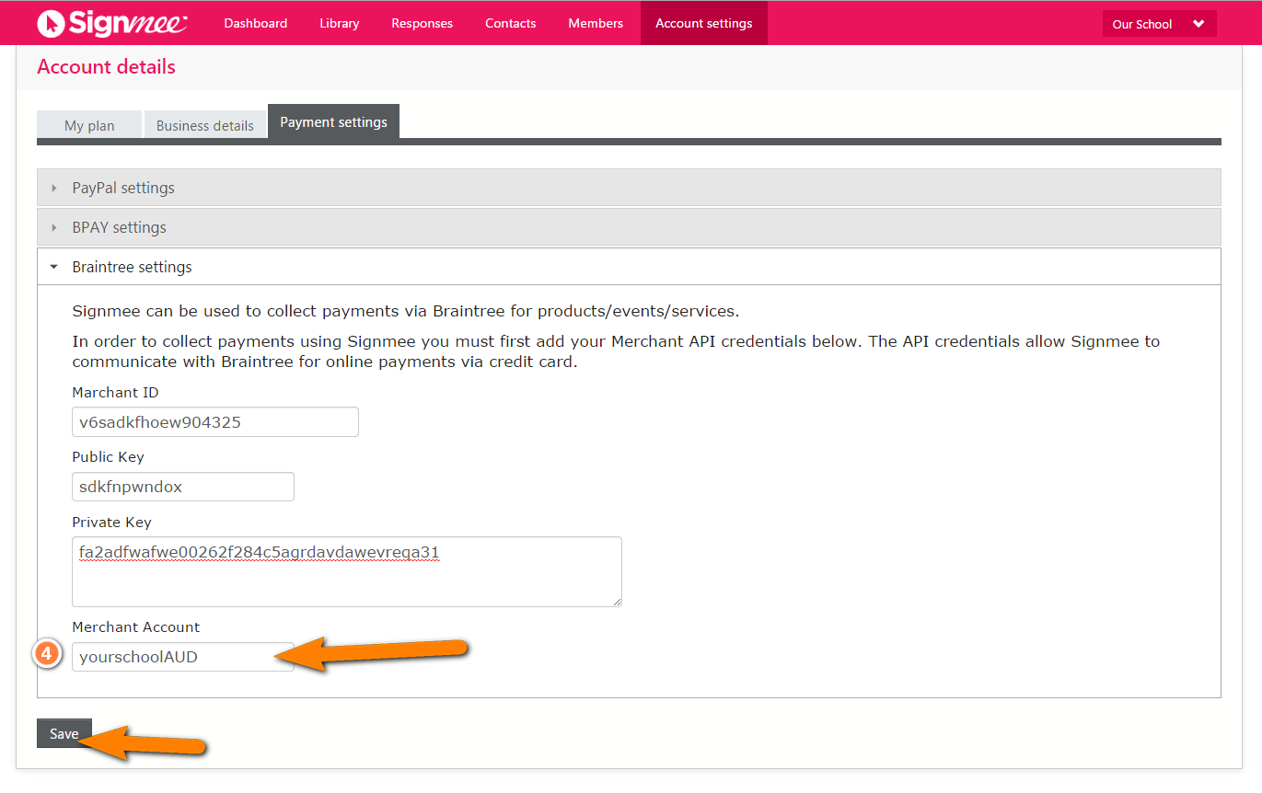Viewport: 1262px width, 793px height.
Task: Click the Signmee logo
Action: pyautogui.click(x=112, y=23)
